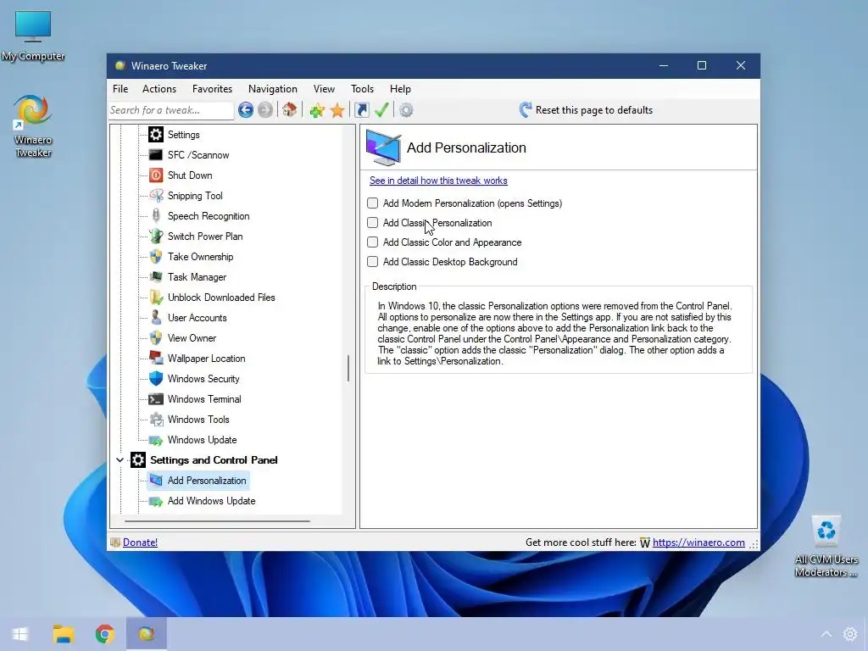This screenshot has height=651, width=868.
Task: Click the green checkmark toolbar icon
Action: pos(381,109)
